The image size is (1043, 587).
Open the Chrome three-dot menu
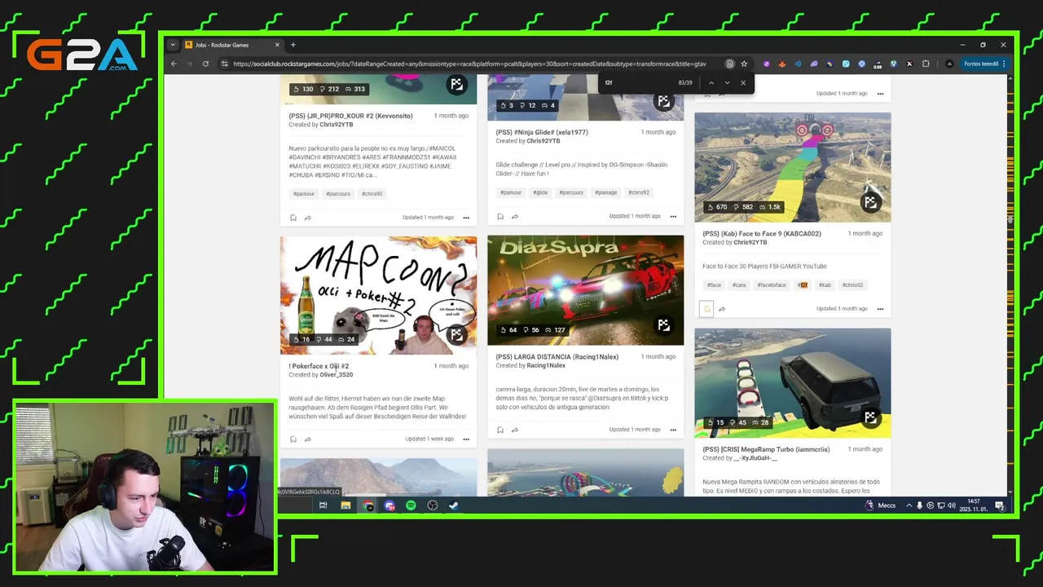1003,64
